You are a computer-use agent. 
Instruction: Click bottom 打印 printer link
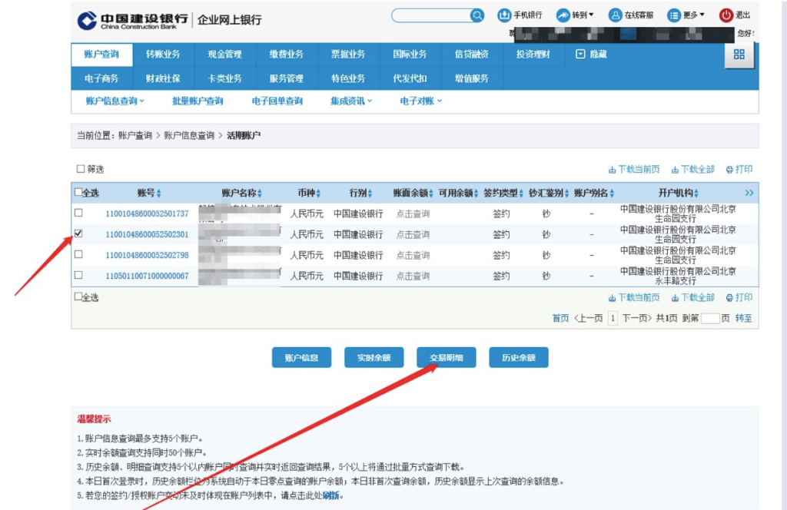click(x=739, y=298)
